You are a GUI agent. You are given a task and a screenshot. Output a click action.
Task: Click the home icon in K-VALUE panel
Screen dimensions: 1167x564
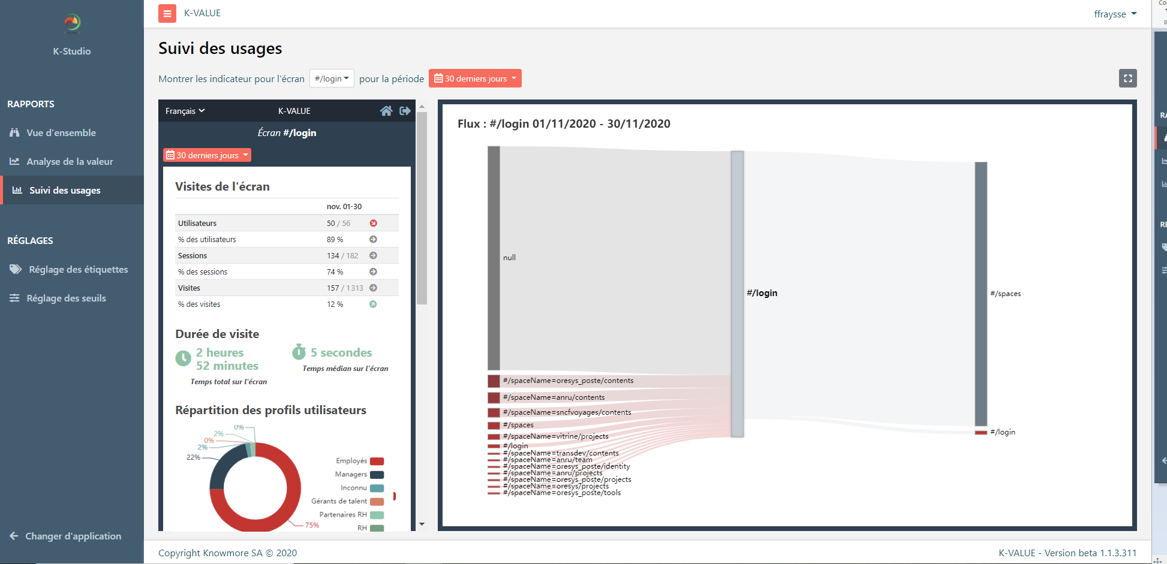386,111
